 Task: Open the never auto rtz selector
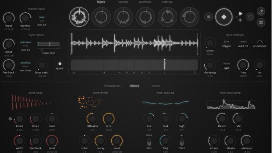[243, 42]
